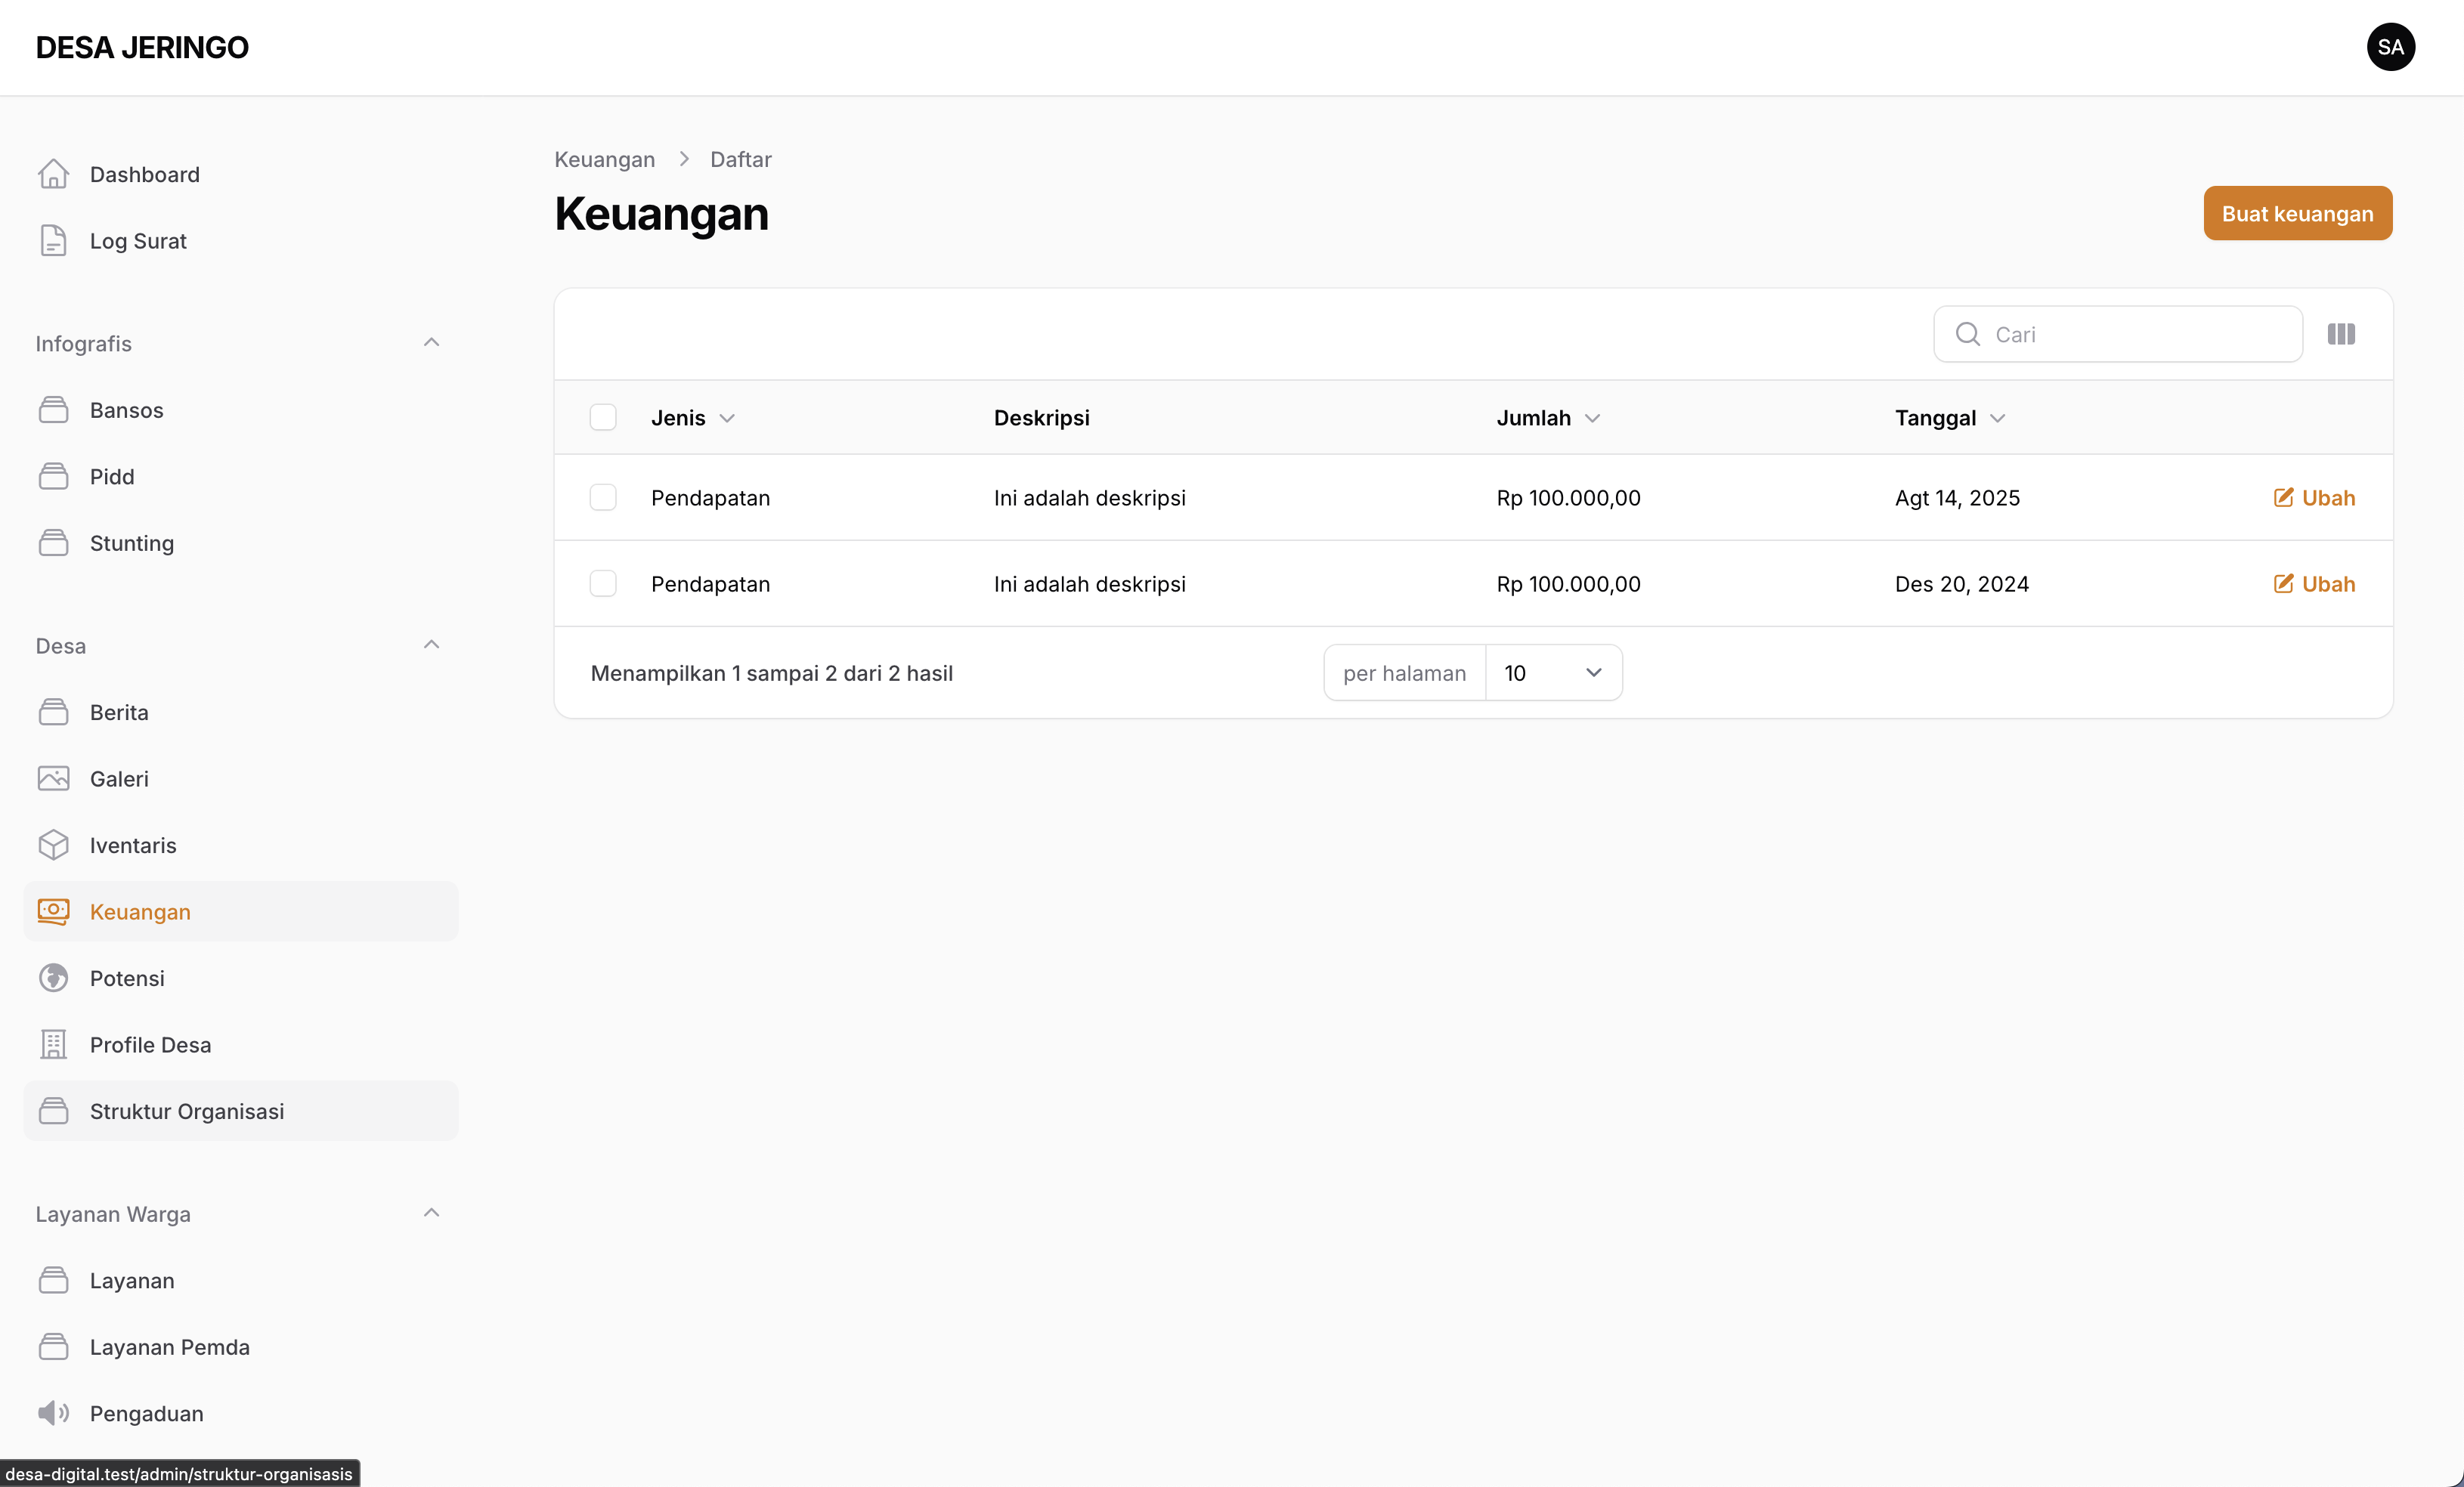The image size is (2464, 1487).
Task: Open the per halaman page size dropdown
Action: click(x=1553, y=672)
